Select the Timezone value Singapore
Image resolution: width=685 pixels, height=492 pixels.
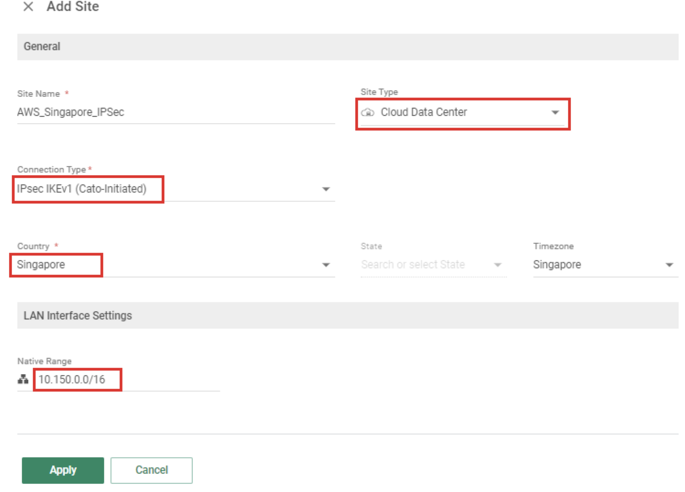click(x=557, y=265)
